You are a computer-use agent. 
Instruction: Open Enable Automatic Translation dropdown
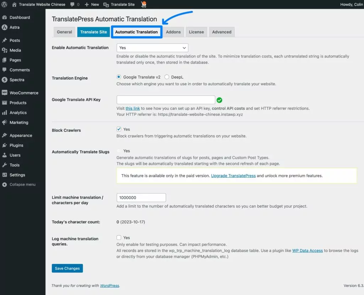(x=152, y=48)
